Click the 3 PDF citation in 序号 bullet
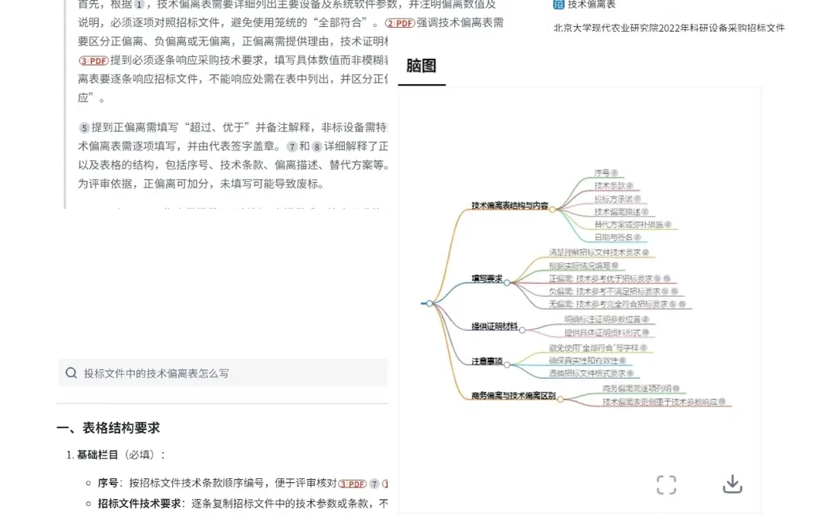The image size is (833, 516). pos(352,484)
